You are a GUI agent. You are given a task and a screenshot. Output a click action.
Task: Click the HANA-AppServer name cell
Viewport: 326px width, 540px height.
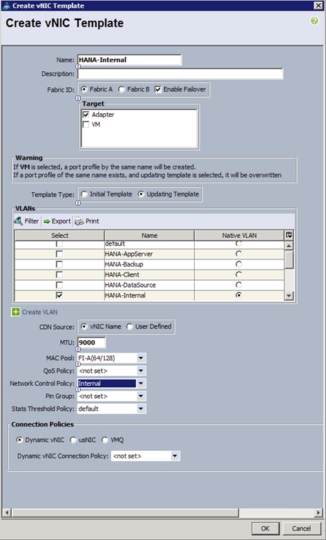coord(149,254)
